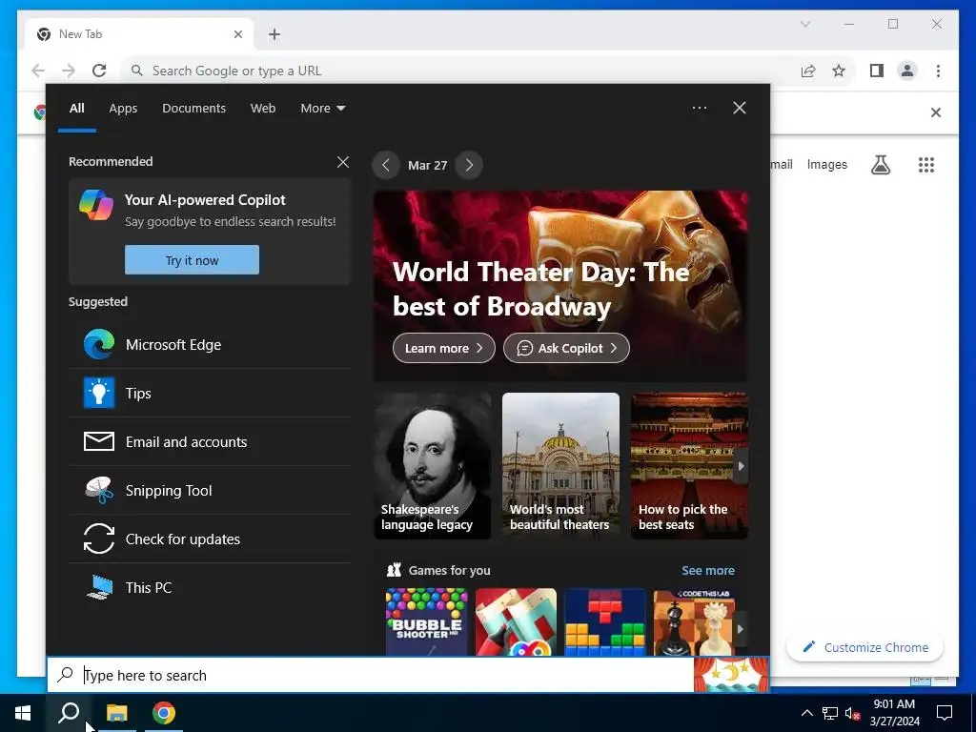Open Google apps grid in Chrome
Viewport: 976px width, 732px height.
coord(926,165)
